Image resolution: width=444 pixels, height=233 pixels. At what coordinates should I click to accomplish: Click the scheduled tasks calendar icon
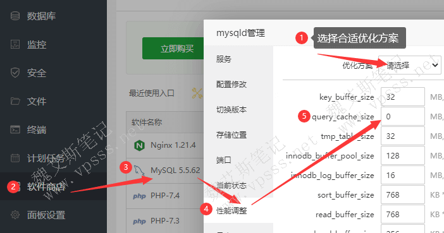15,158
